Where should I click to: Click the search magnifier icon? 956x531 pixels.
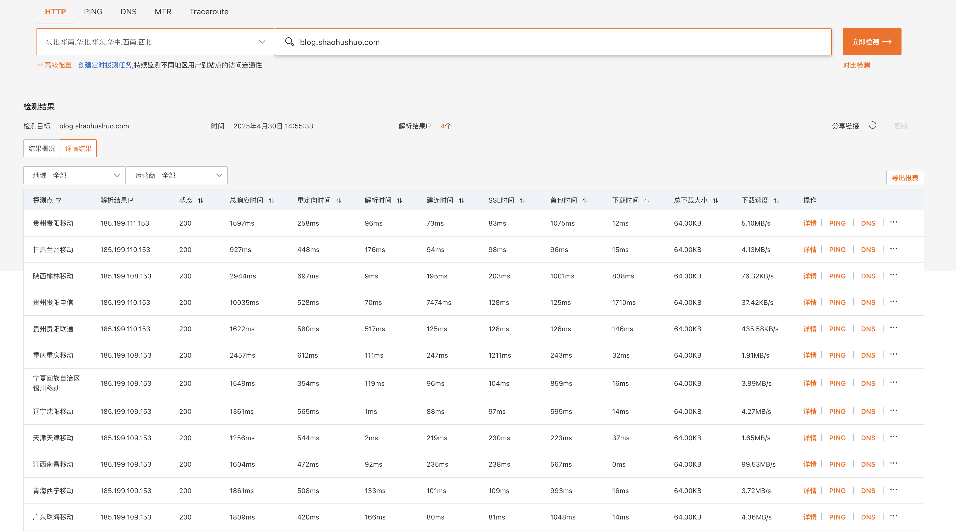tap(290, 42)
